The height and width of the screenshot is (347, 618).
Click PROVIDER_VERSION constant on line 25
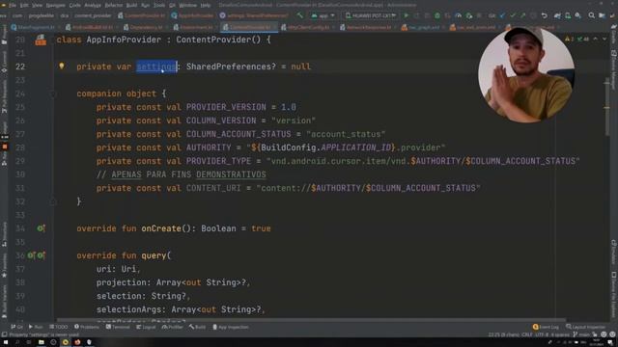tap(226, 107)
